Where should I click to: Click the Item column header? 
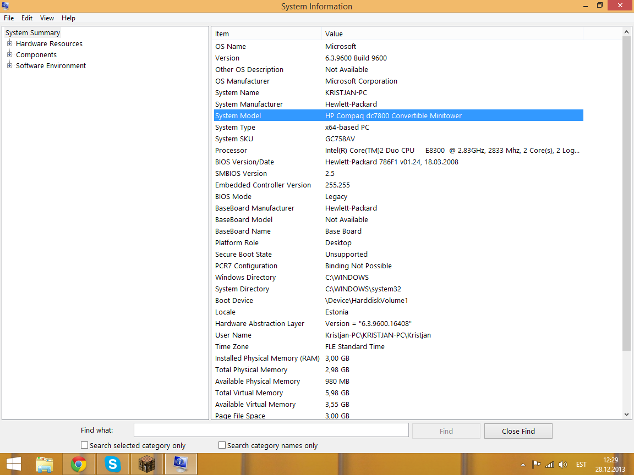coord(266,34)
